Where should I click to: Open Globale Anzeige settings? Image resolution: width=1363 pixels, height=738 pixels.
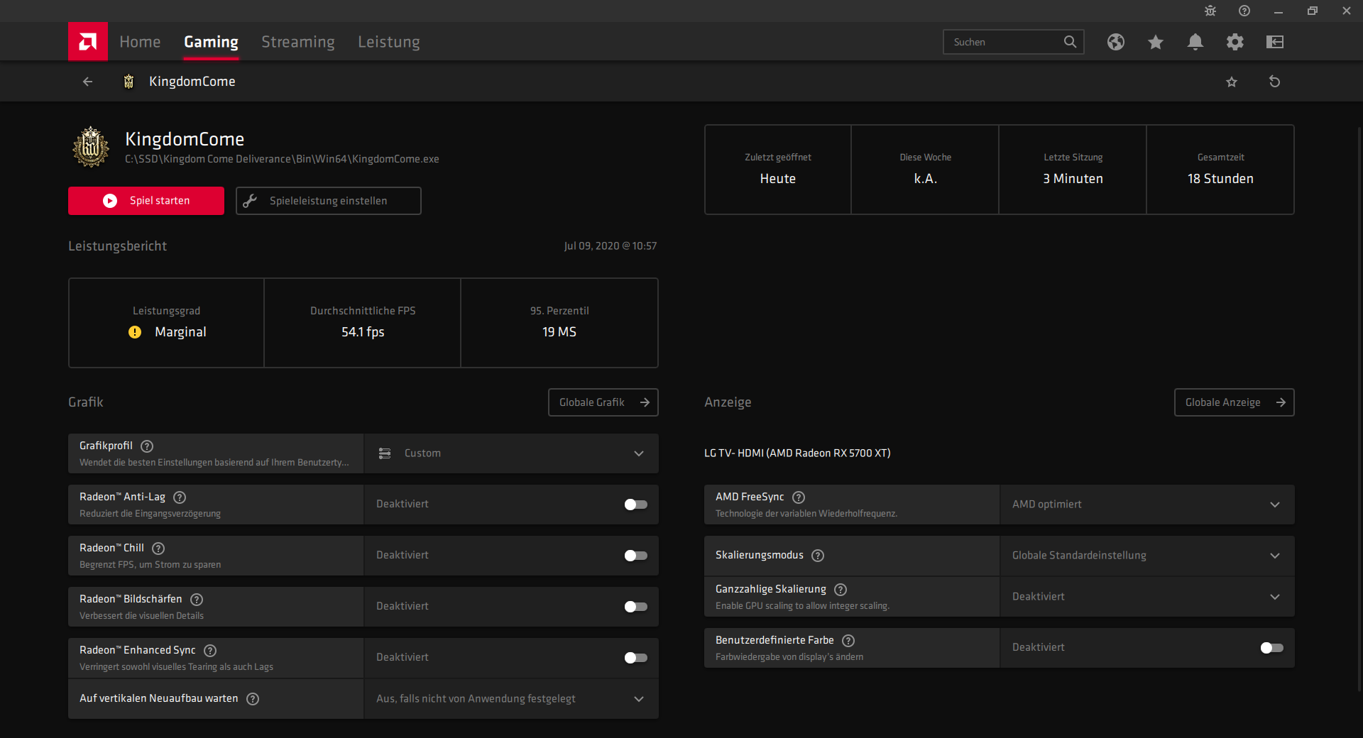1235,402
